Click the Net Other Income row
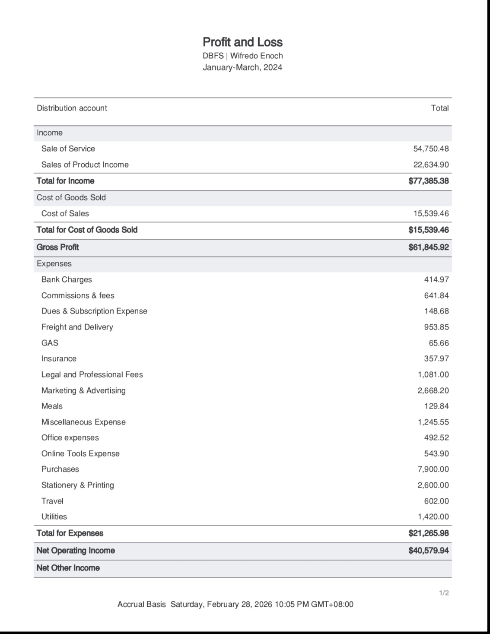Screen dimensions: 490x634 click(x=242, y=568)
